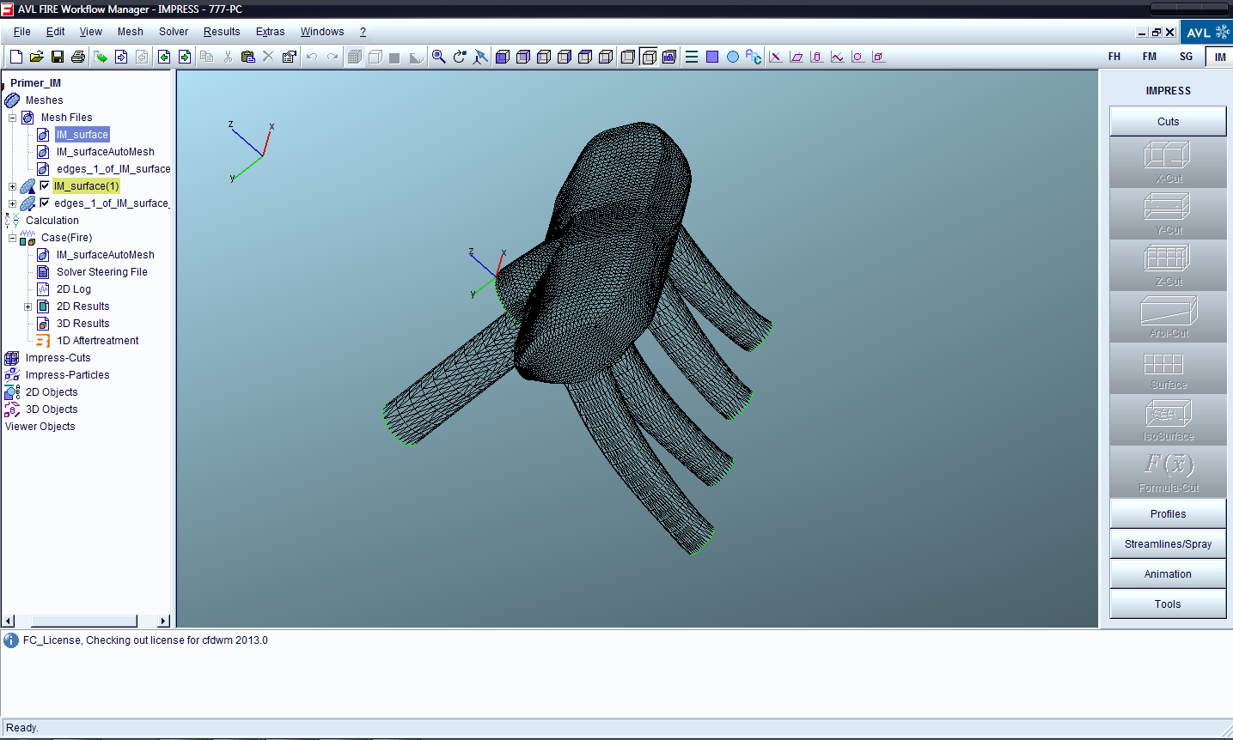Save the project using the floppy disk icon
This screenshot has width=1233, height=740.
(58, 57)
